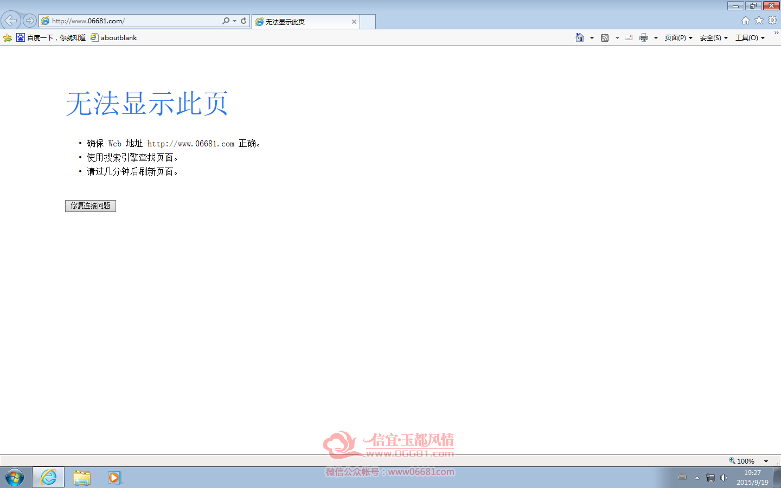Screen dimensions: 781x488
Task: Click the Read Mail envelope icon
Action: 629,37
